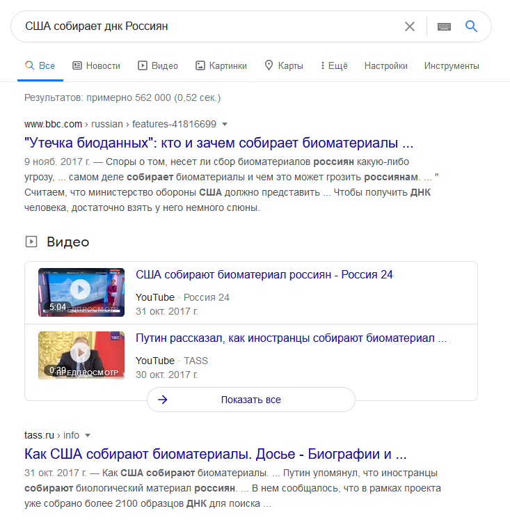Image resolution: width=510 pixels, height=527 pixels.
Task: Switch to the 'Картинки' tab
Action: click(x=221, y=65)
